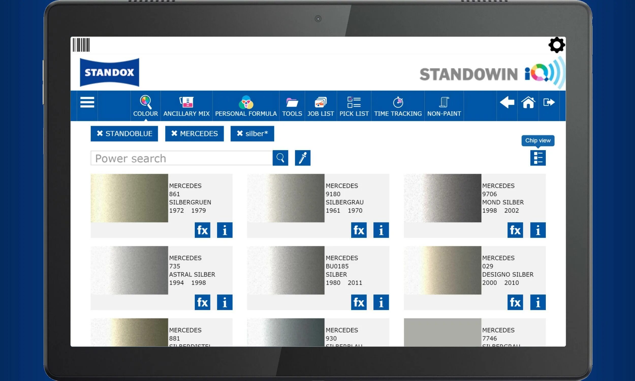Go to the home screen icon
The image size is (635, 381).
tap(528, 102)
